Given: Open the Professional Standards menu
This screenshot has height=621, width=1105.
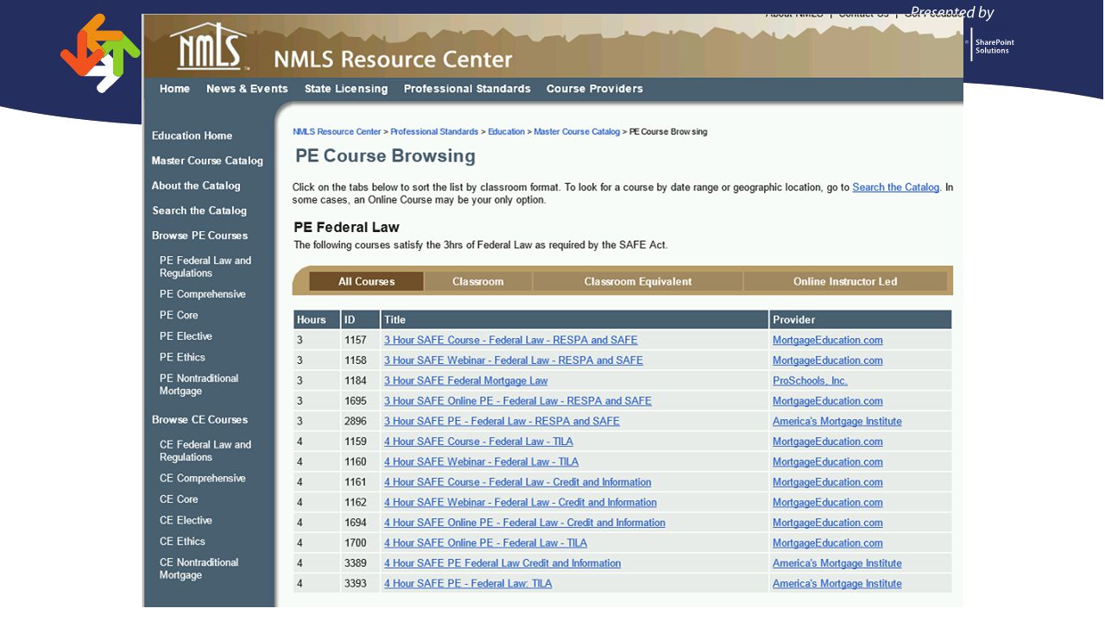Looking at the screenshot, I should point(467,89).
